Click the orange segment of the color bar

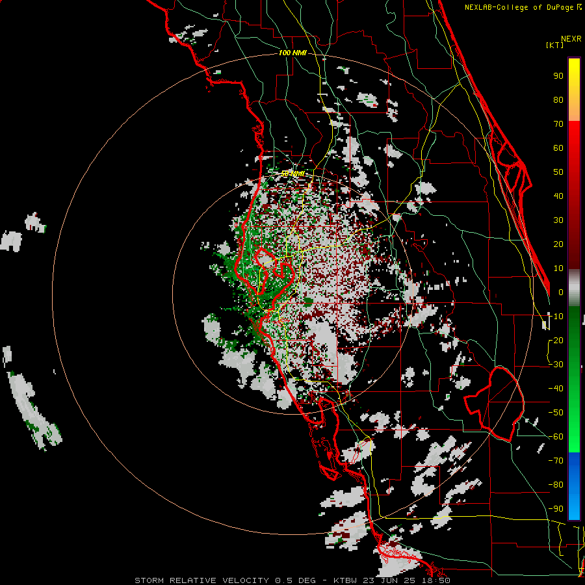574,108
